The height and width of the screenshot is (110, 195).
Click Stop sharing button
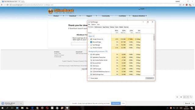(116, 103)
